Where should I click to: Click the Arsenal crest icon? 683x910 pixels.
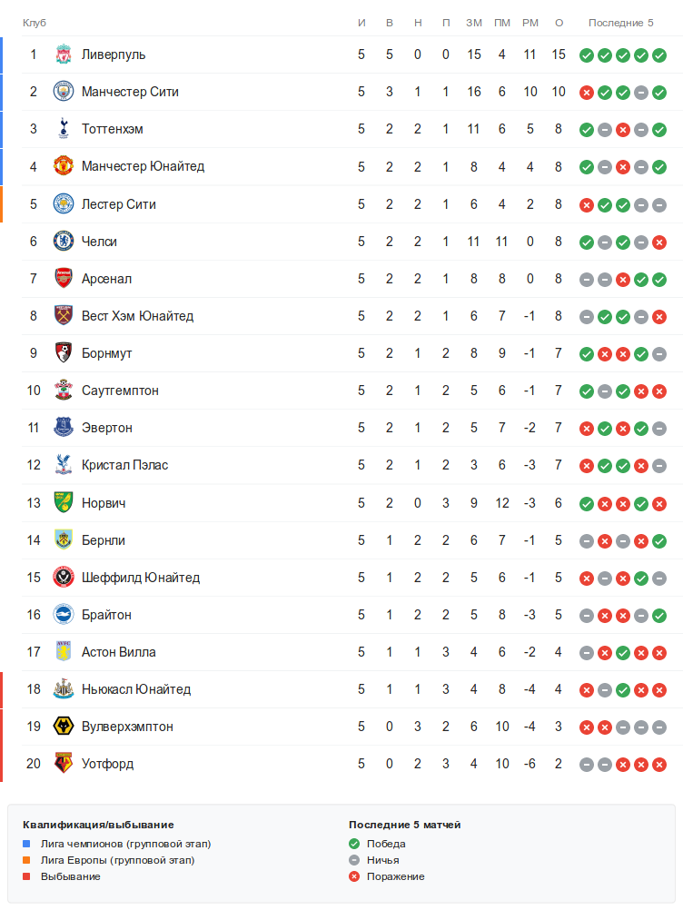point(63,279)
